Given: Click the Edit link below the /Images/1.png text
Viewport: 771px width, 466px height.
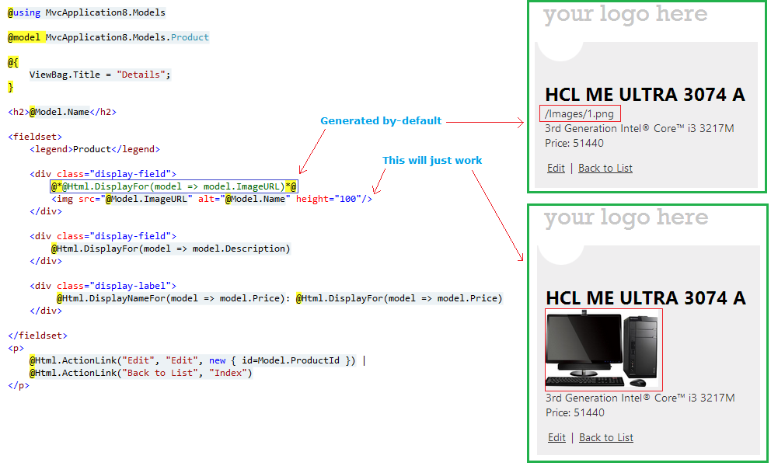Looking at the screenshot, I should pos(556,168).
